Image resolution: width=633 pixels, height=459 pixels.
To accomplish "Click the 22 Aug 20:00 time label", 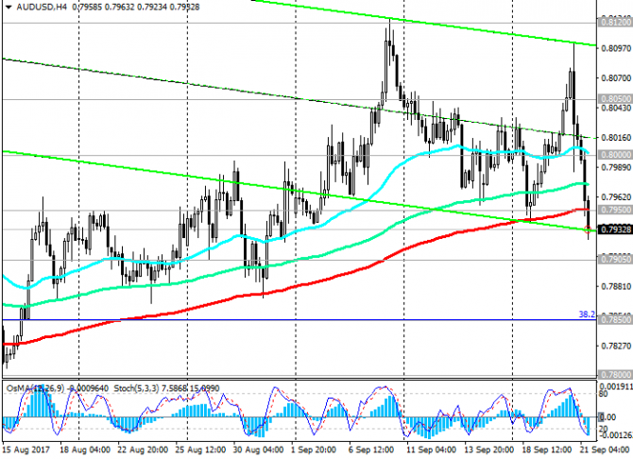I will (143, 450).
